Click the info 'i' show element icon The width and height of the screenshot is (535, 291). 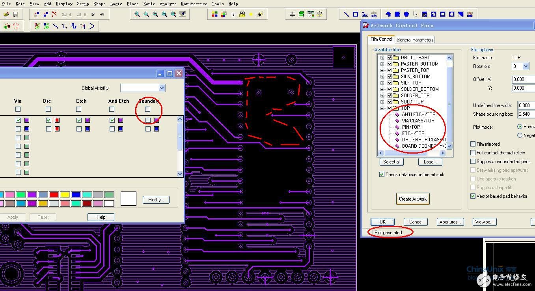[233, 14]
